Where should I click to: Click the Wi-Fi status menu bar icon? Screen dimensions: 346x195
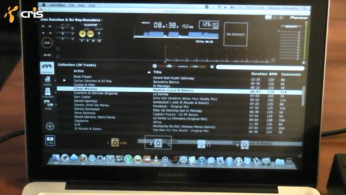pos(219,7)
